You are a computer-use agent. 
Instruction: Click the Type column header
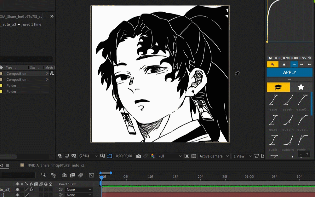pyautogui.click(x=9, y=67)
